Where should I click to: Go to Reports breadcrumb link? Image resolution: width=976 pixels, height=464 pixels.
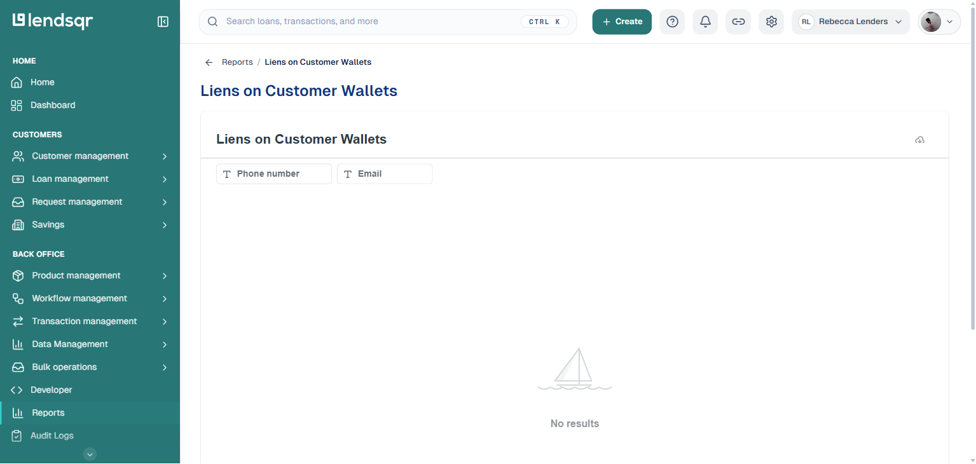click(x=237, y=62)
